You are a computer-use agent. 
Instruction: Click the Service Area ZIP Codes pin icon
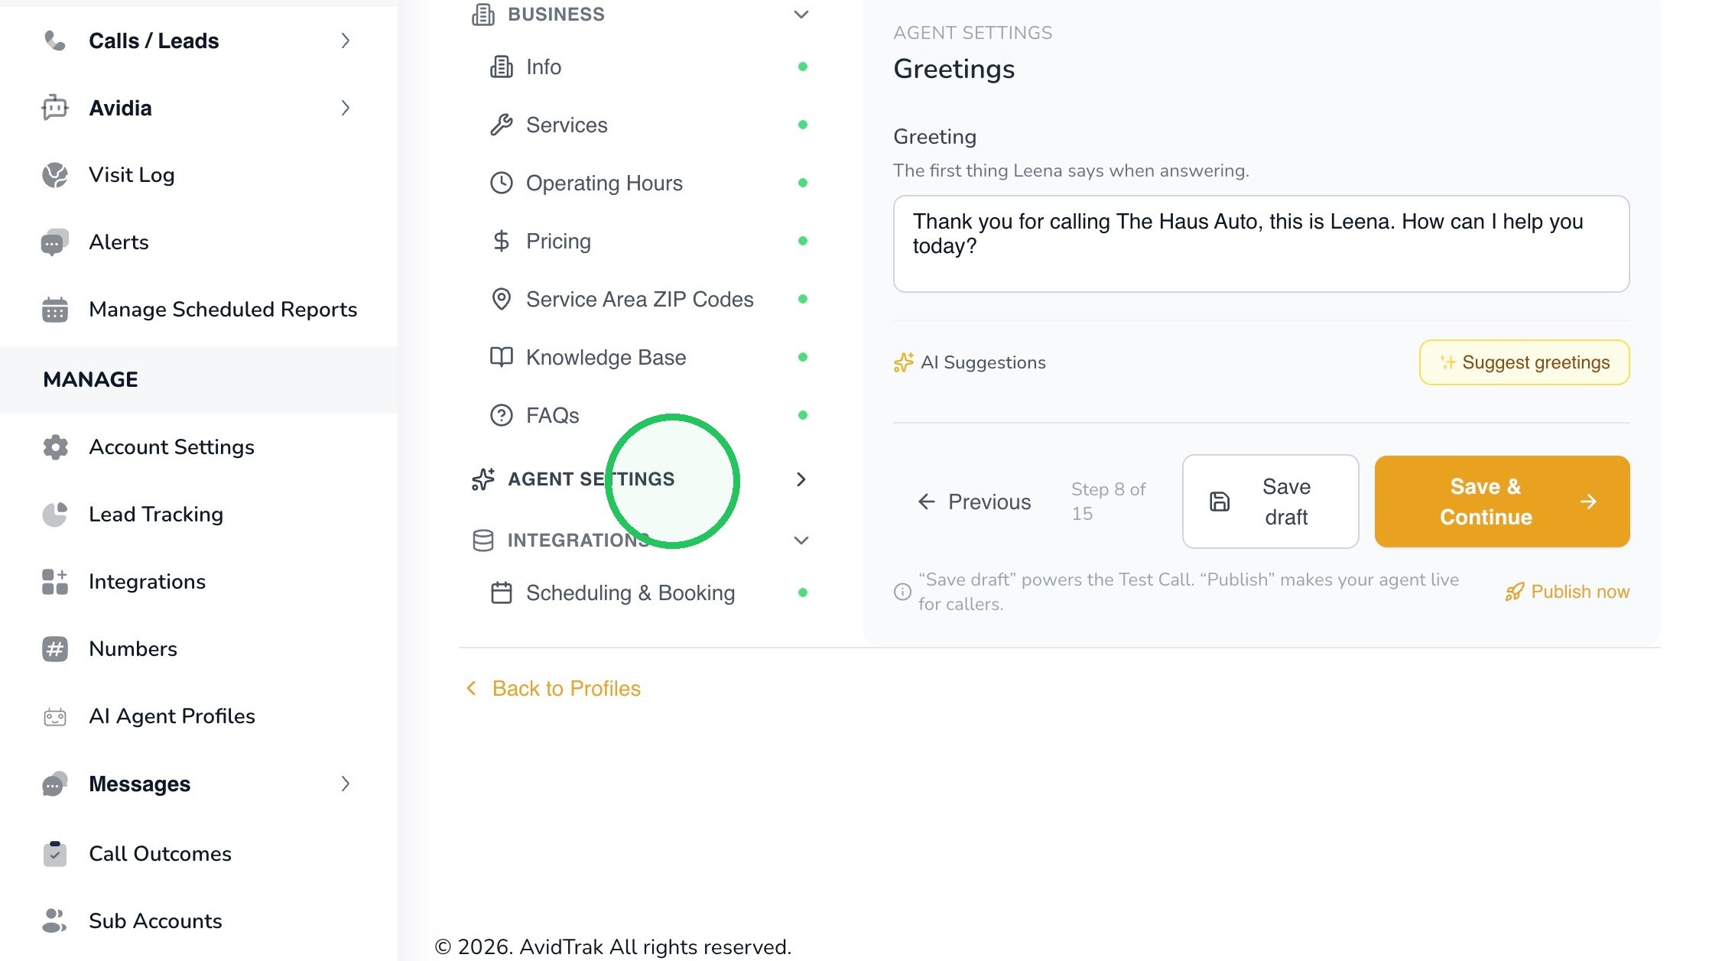(x=501, y=299)
